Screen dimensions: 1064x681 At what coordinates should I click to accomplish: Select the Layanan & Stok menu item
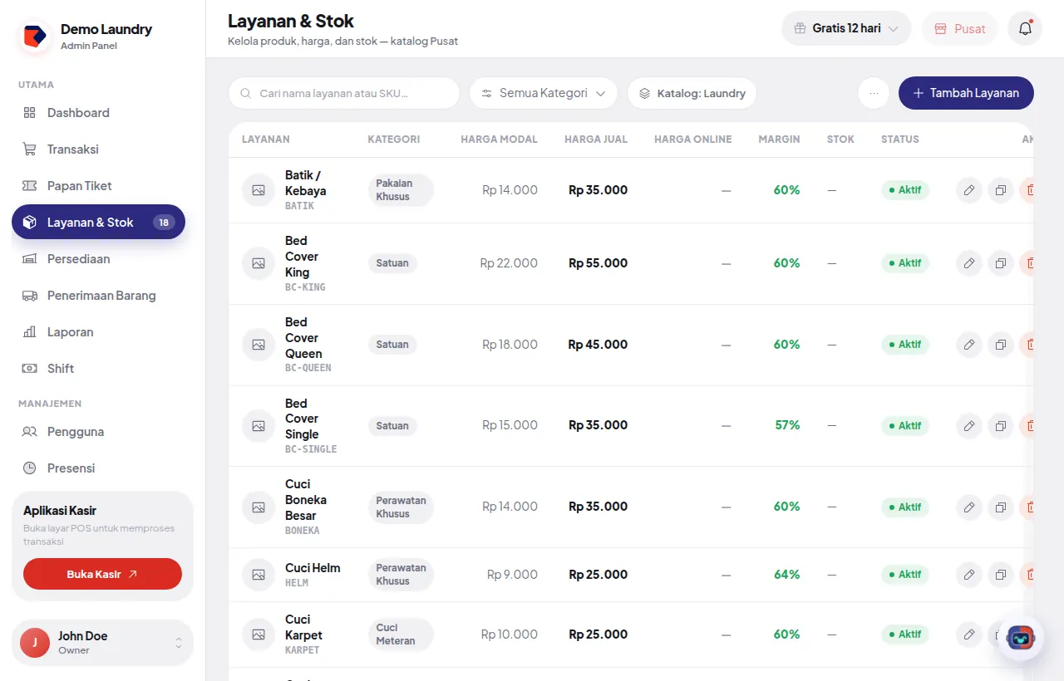[98, 223]
